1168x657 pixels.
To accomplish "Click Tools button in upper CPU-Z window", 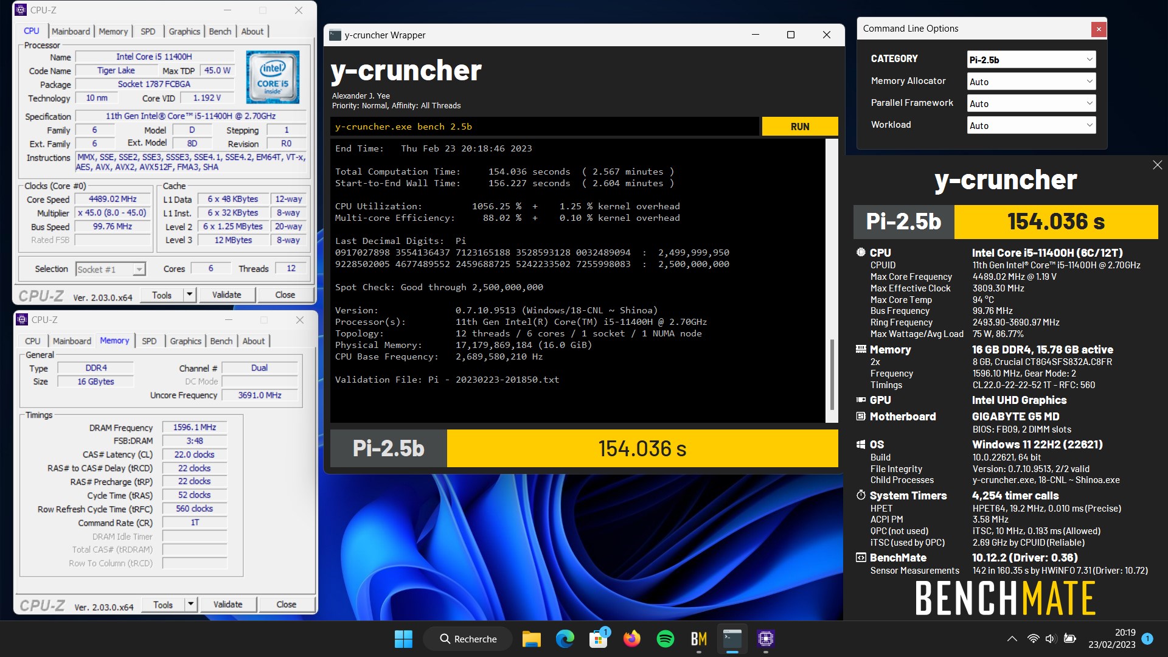I will point(162,294).
